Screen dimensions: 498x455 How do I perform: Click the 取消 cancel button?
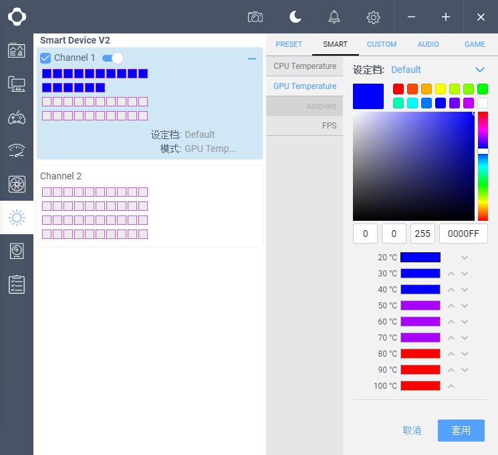(412, 430)
